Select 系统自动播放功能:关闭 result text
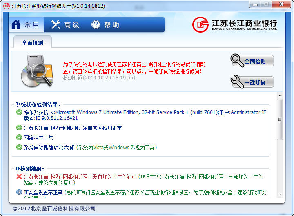 pyautogui.click(x=49, y=148)
